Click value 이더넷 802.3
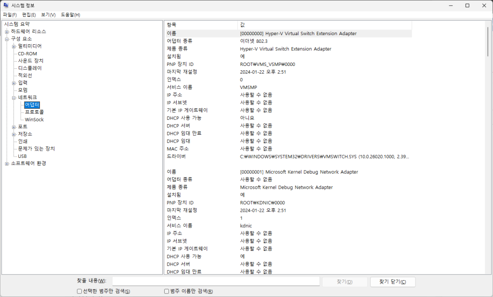The image size is (493, 297). (x=254, y=41)
